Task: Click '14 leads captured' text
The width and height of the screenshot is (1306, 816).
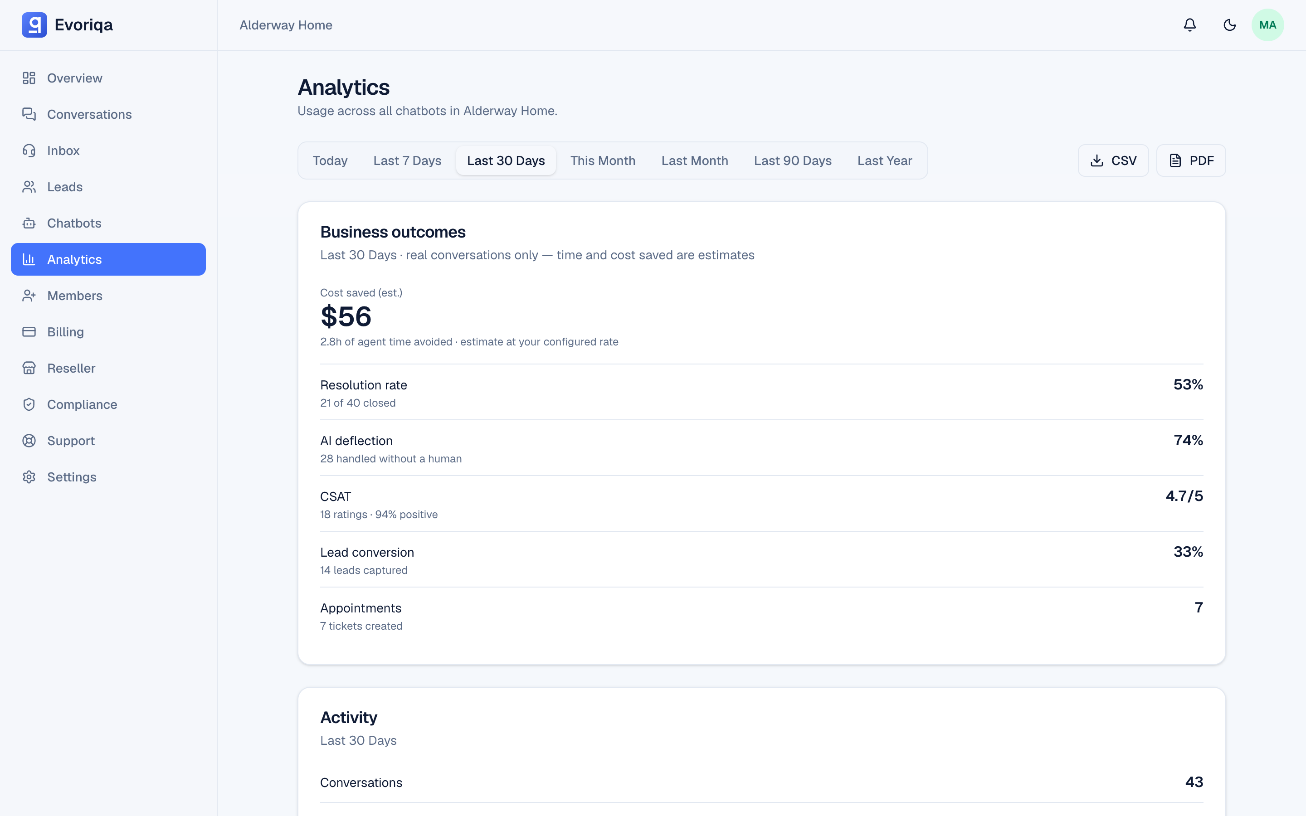Action: tap(364, 570)
